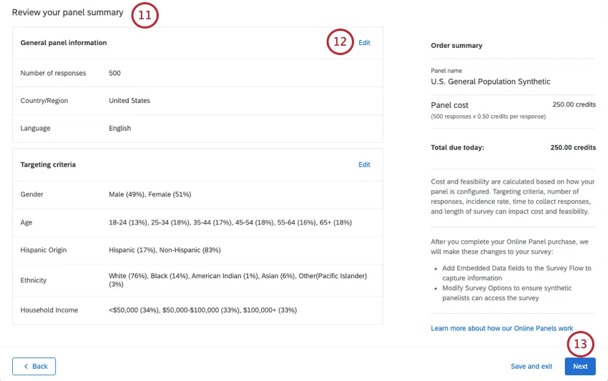Click the Review your panel summary heading
Image resolution: width=608 pixels, height=381 pixels.
[67, 12]
